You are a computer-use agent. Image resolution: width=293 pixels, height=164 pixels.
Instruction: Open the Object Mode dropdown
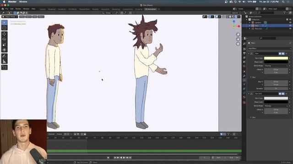pyautogui.click(x=10, y=17)
